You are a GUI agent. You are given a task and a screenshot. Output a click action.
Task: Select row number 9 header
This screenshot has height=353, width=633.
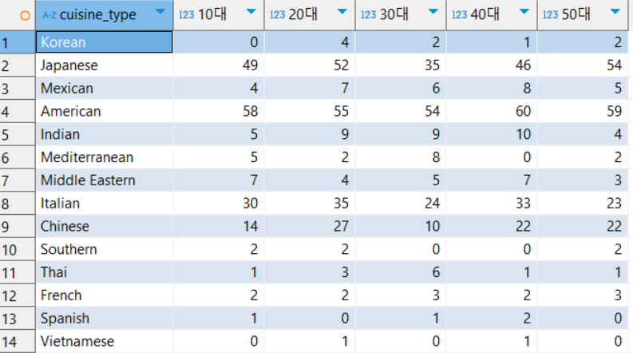(x=18, y=226)
